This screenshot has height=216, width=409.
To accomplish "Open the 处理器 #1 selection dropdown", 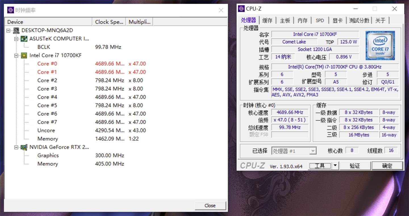I will pos(313,151).
